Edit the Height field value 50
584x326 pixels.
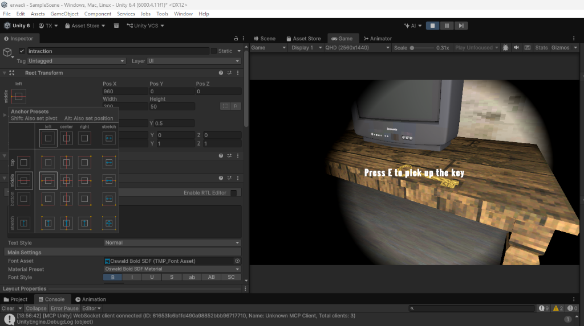[x=172, y=107]
